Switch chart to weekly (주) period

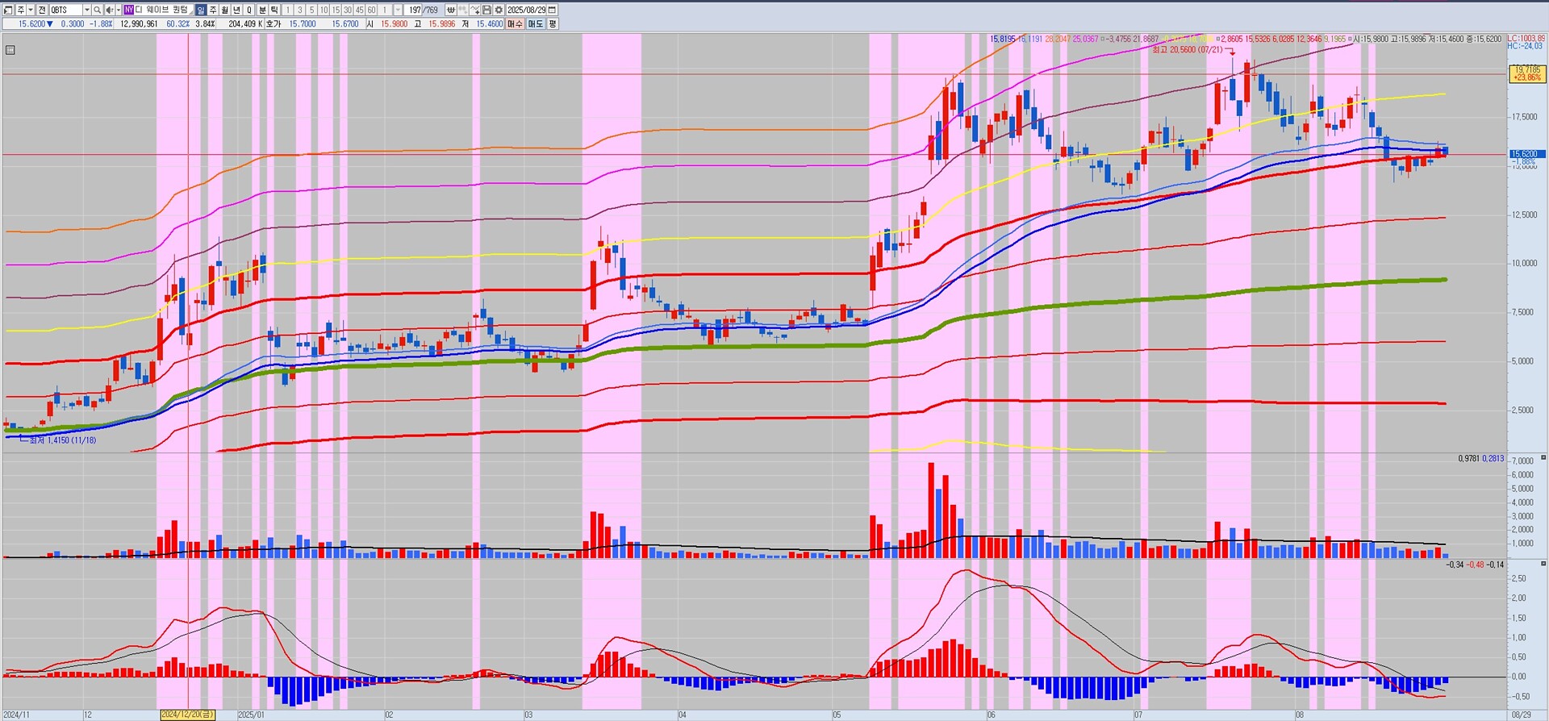click(213, 10)
